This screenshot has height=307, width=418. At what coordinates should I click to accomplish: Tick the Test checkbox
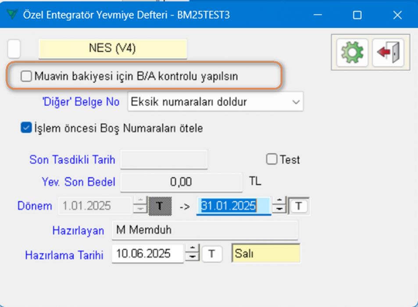tap(272, 160)
